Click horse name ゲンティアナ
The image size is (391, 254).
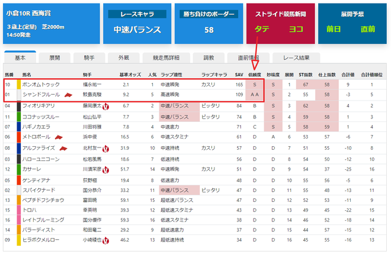pyautogui.click(x=36, y=180)
